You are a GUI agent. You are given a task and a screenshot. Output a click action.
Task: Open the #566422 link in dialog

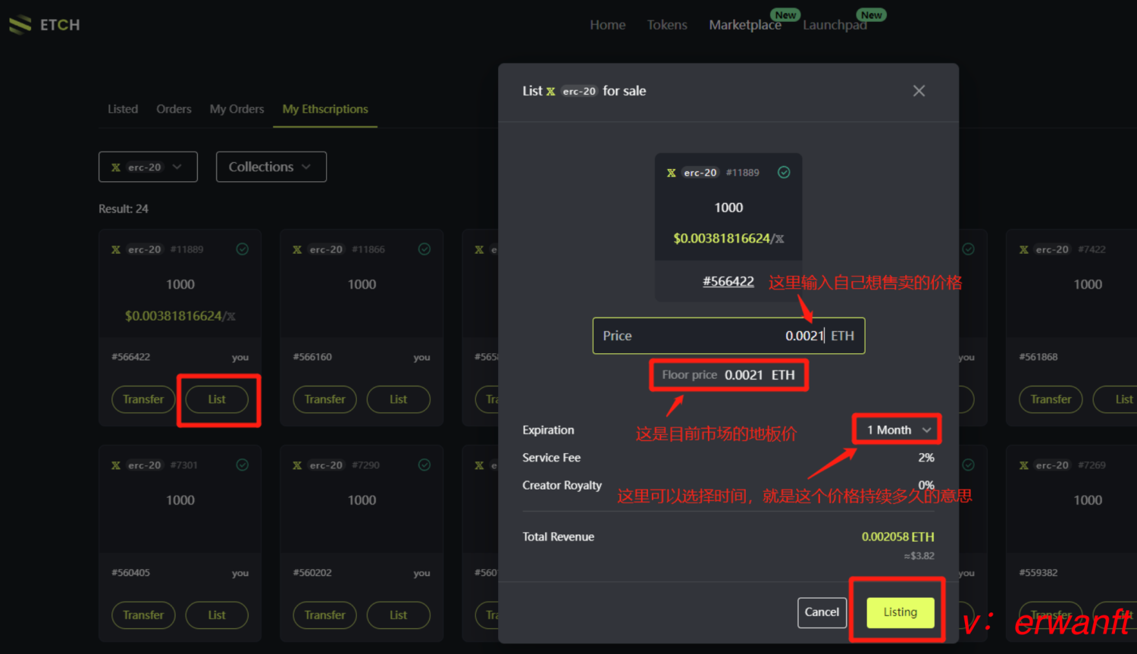[x=728, y=281]
